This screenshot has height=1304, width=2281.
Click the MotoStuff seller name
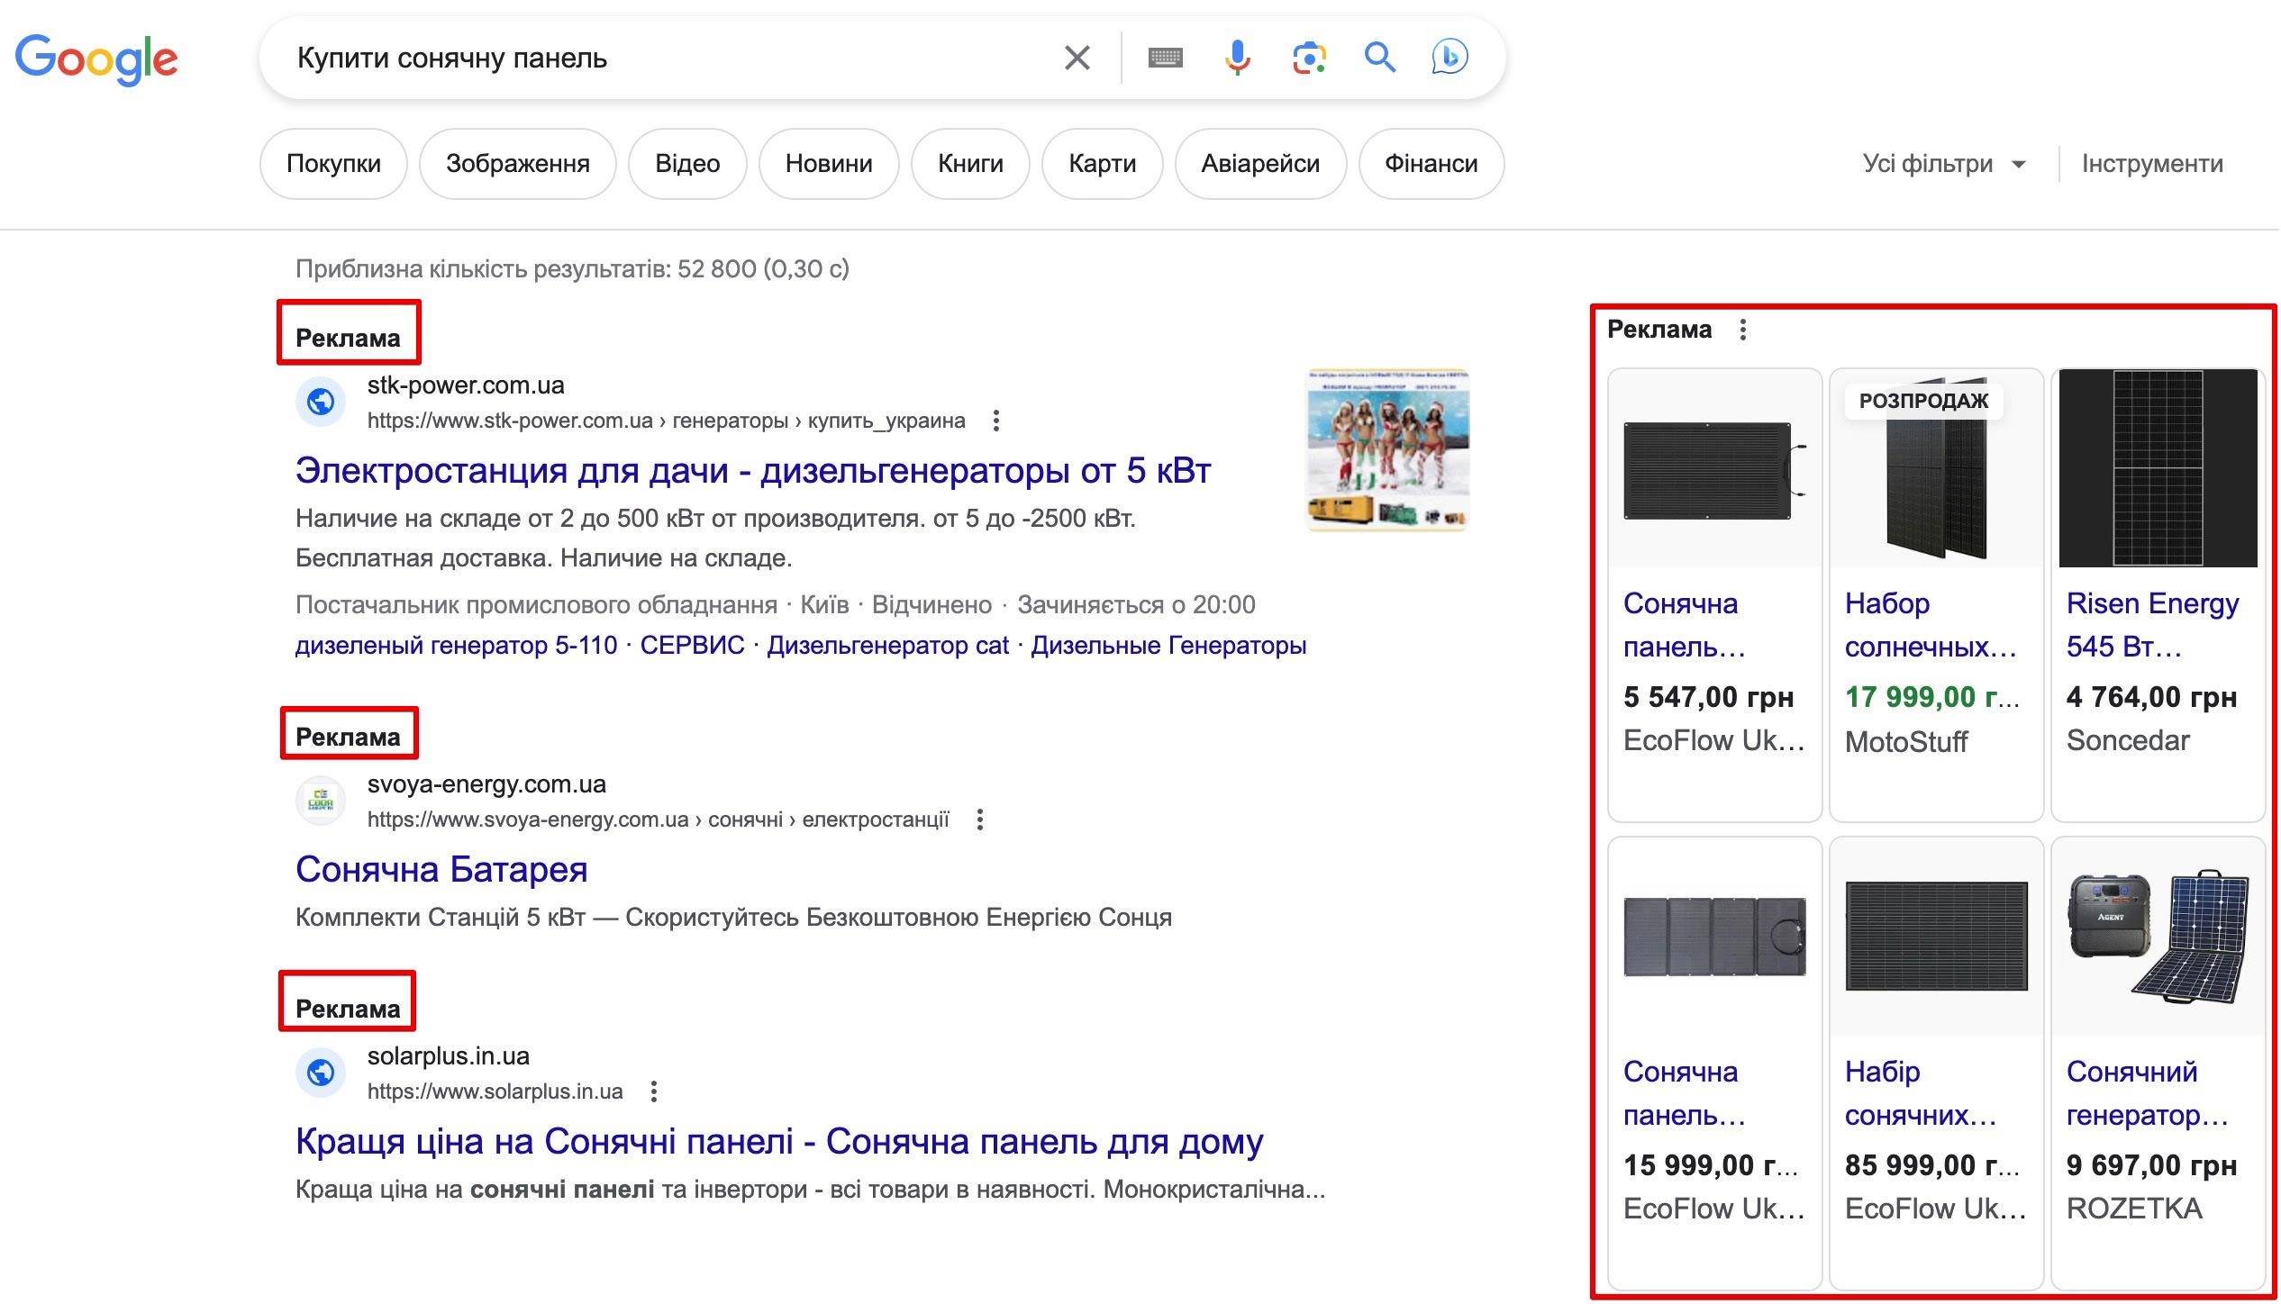coord(1905,742)
